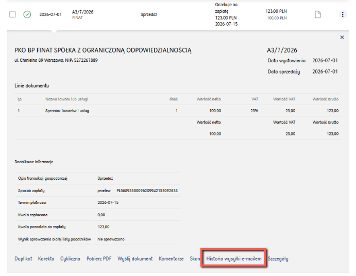The height and width of the screenshot is (276, 356).
Task: Open the Duplikat link
Action: 23,258
